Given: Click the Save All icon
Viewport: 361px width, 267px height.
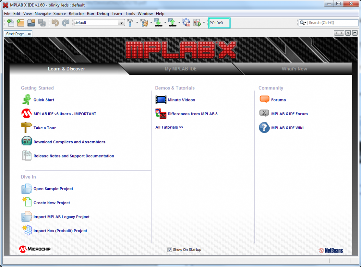Looking at the screenshot, I should point(42,22).
